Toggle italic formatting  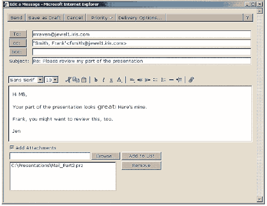tap(104, 80)
